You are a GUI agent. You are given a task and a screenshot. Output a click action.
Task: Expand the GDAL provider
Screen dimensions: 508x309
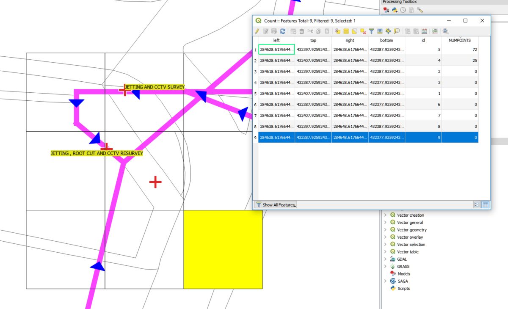pos(385,259)
